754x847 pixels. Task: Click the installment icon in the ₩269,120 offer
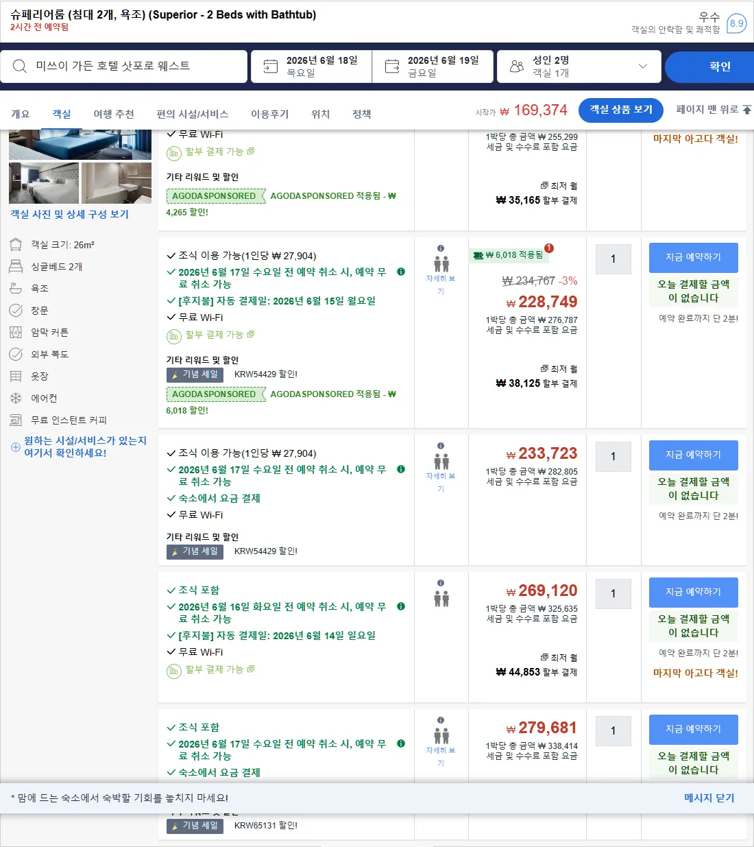[x=173, y=671]
